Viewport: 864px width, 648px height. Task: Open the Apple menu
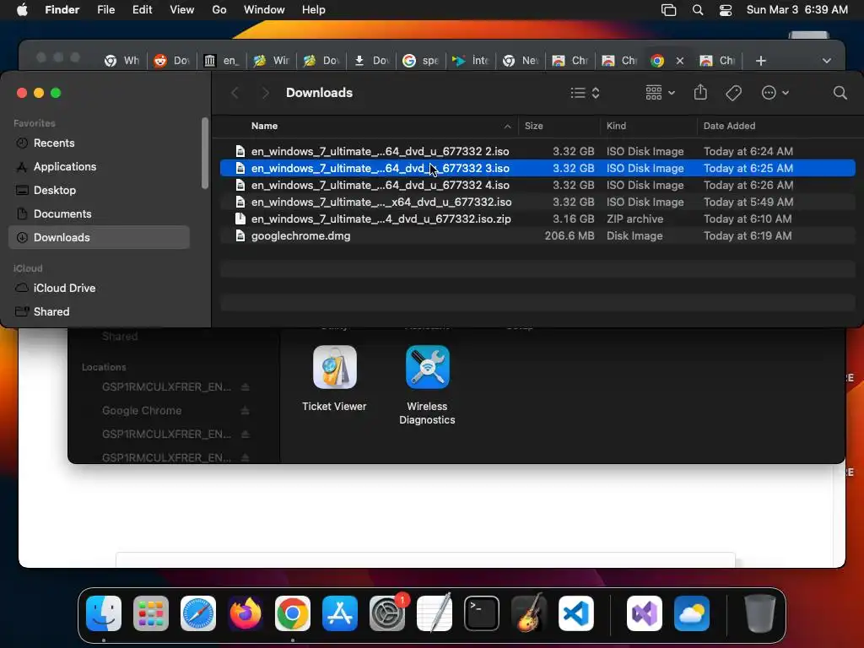click(22, 10)
